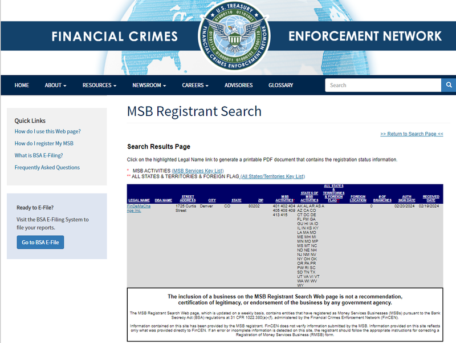456x343 pixels.
Task: Sort by STATES OF MSB ACTIVITIES header
Action: pyautogui.click(x=310, y=196)
